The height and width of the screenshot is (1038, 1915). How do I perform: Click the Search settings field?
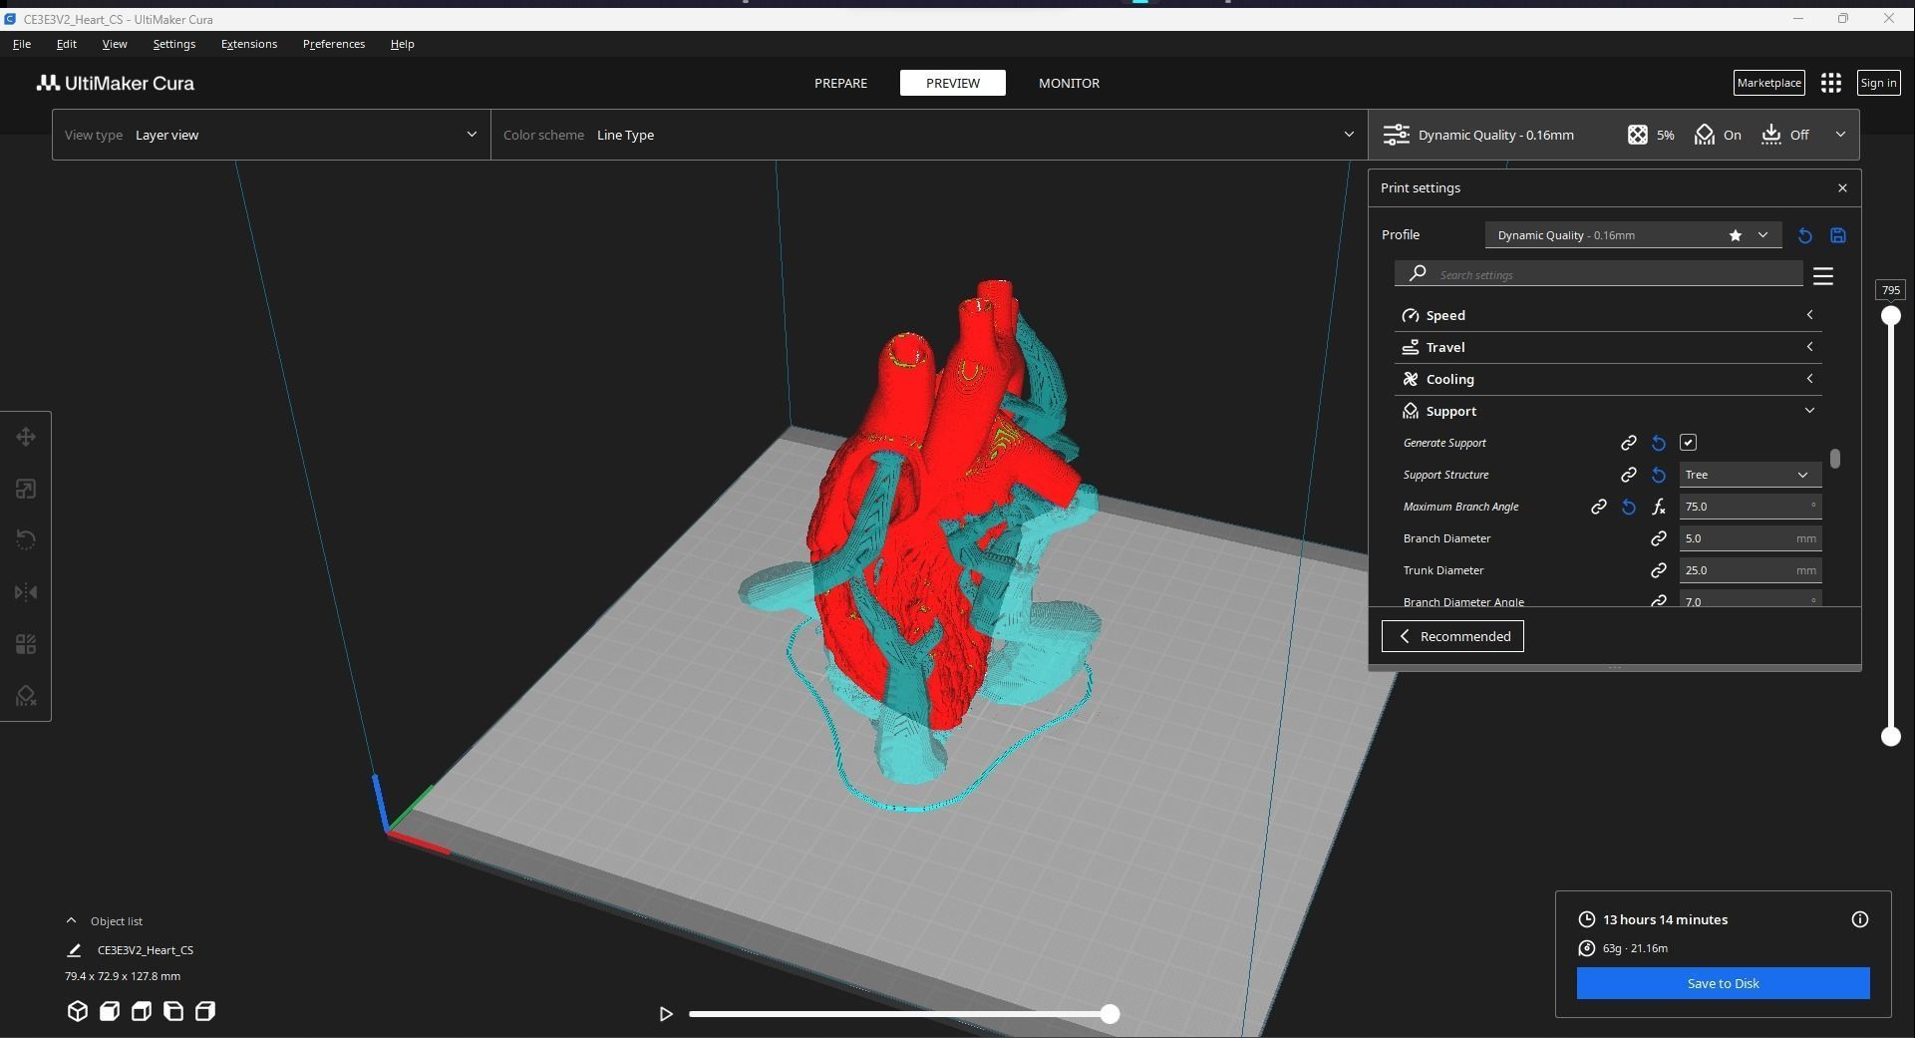tap(1598, 274)
